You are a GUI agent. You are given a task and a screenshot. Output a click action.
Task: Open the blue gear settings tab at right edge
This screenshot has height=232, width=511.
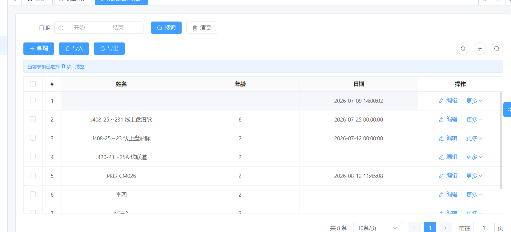click(x=508, y=110)
